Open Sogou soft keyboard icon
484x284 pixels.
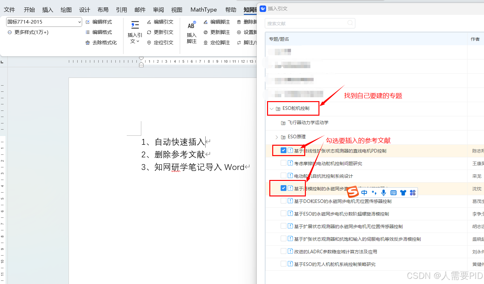click(393, 193)
